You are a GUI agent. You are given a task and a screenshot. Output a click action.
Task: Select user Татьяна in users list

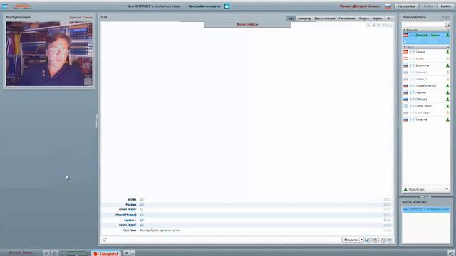click(426, 119)
